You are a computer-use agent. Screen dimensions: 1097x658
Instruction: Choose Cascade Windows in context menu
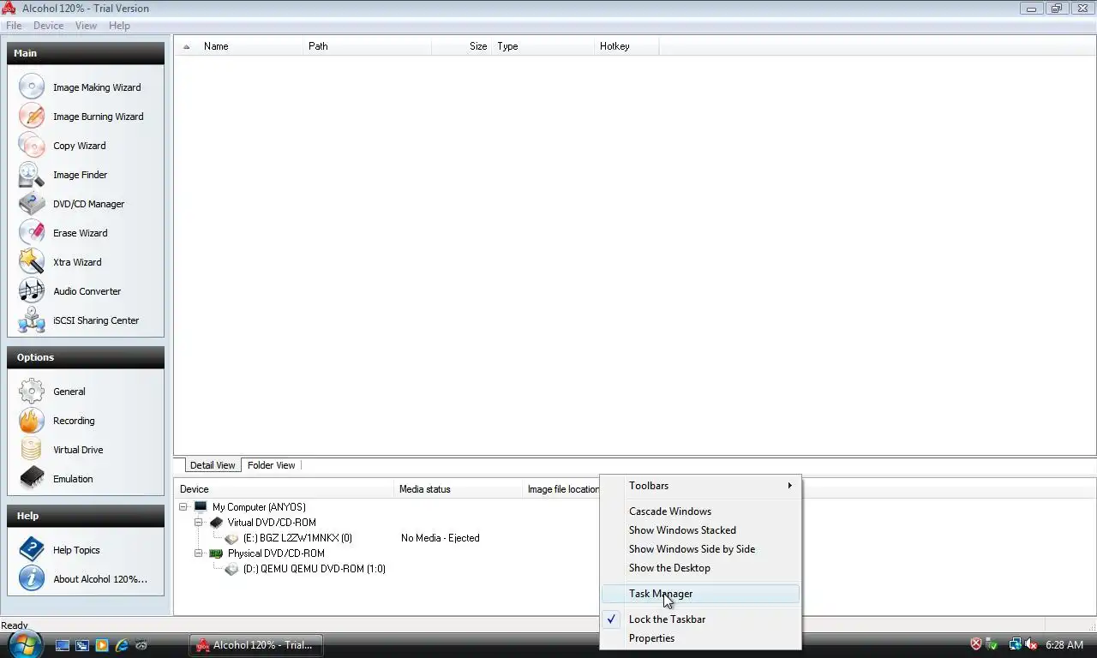tap(700, 511)
